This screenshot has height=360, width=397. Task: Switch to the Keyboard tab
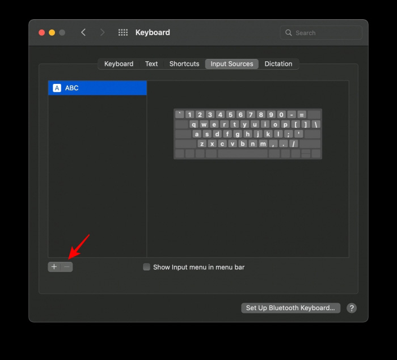(x=119, y=64)
